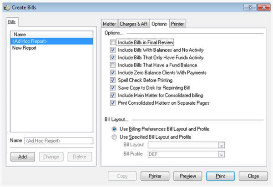Image resolution: width=273 pixels, height=187 pixels.
Task: Expand the Bill Profile DEF dropdown
Action: (x=222, y=154)
